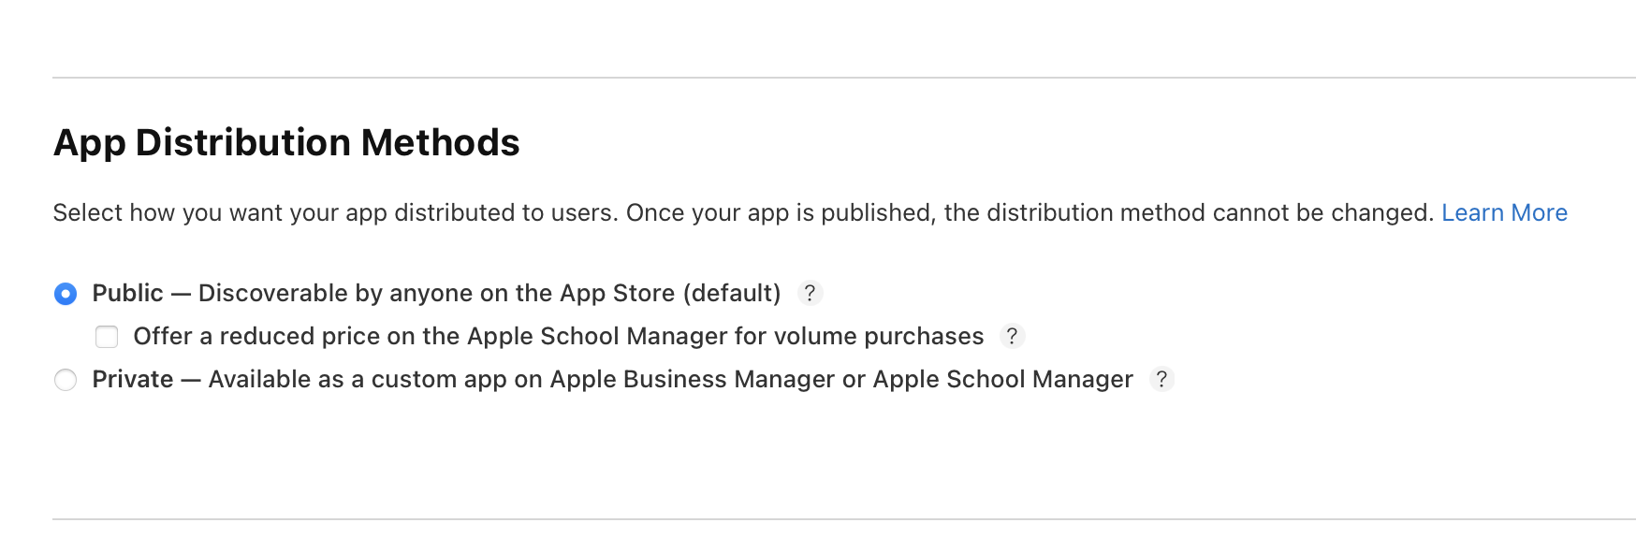Open the Learn More link
The image size is (1636, 552).
click(1504, 213)
